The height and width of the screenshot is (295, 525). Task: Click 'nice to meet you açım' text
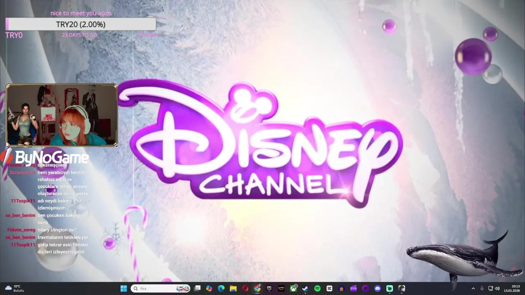81,13
